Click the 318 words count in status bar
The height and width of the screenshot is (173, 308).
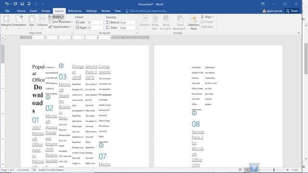[x=23, y=170]
